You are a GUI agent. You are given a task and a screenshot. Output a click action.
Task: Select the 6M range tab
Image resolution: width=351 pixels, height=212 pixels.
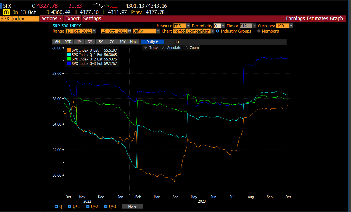[57, 42]
